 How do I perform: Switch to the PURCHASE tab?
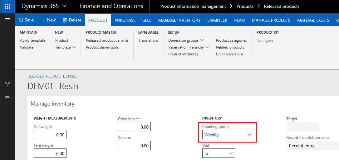(125, 20)
